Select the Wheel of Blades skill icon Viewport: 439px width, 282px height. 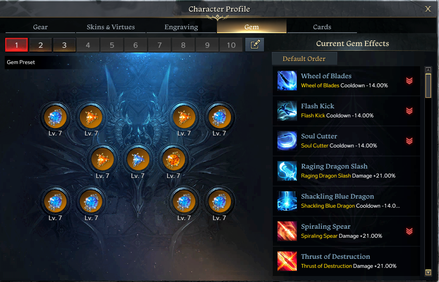click(287, 81)
